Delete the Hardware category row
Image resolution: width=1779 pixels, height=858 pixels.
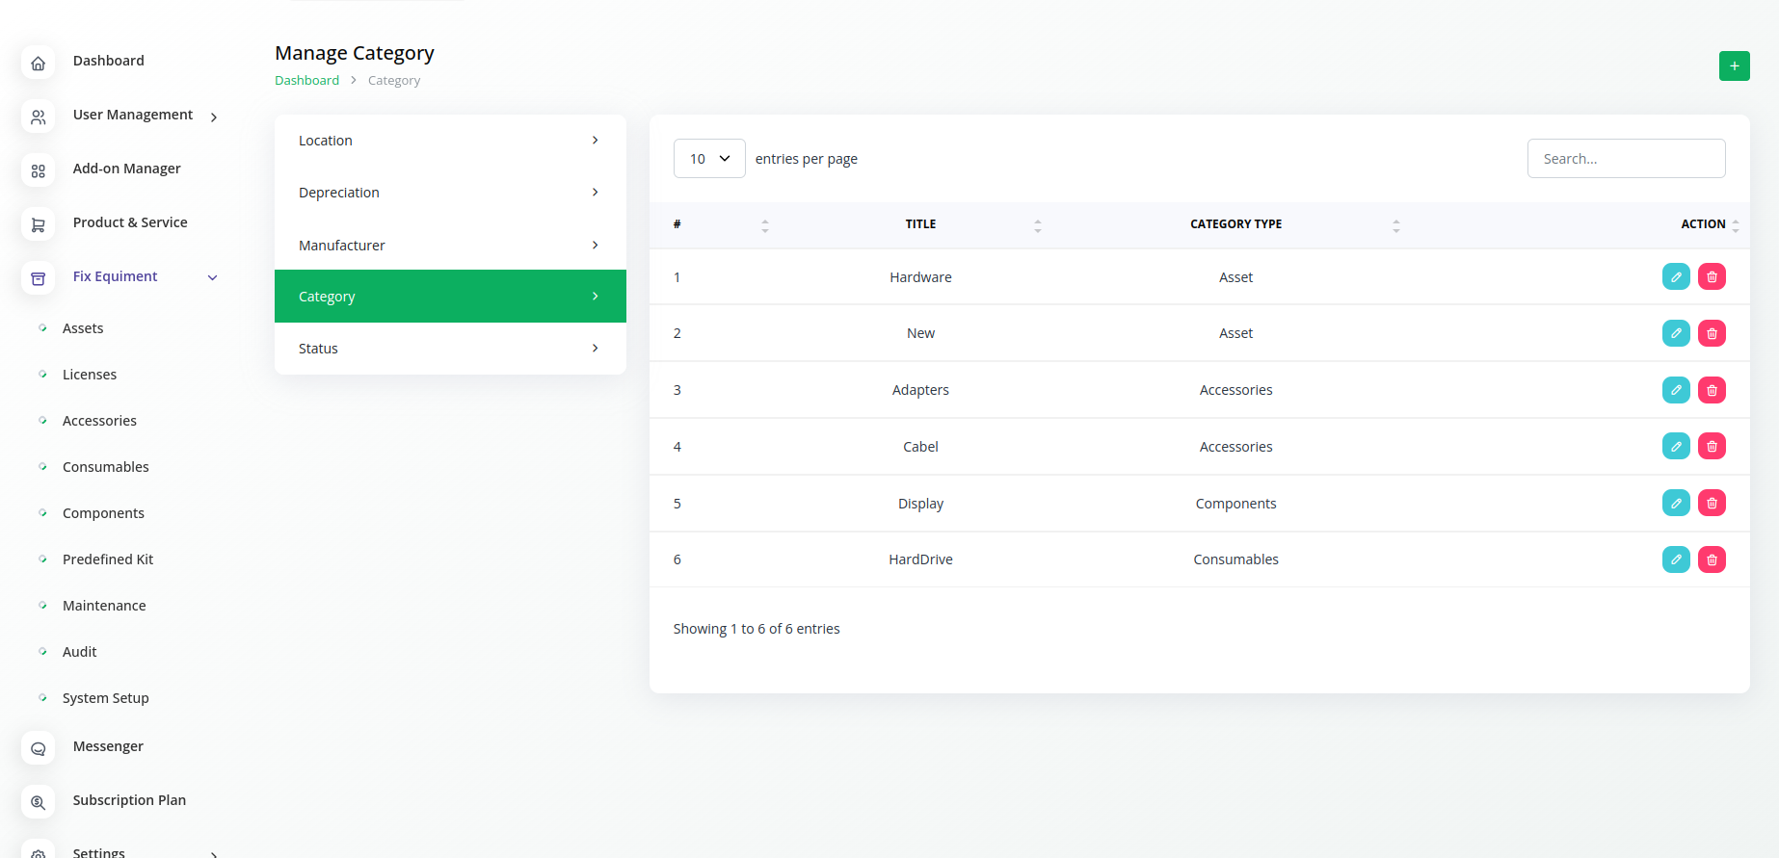point(1712,277)
